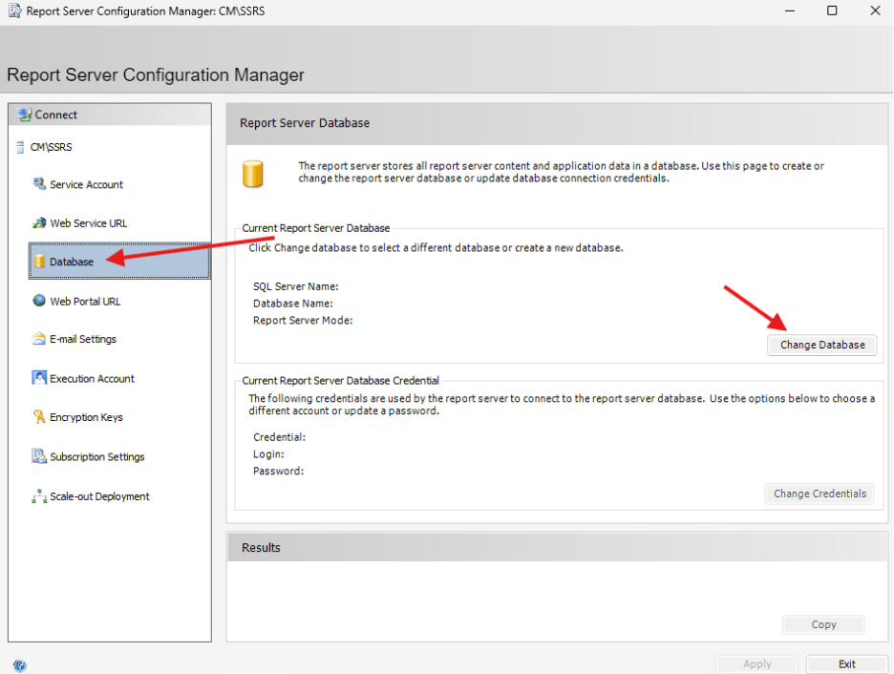Screen dimensions: 894x674
Task: Click the Service Account icon in sidebar
Action: [39, 184]
